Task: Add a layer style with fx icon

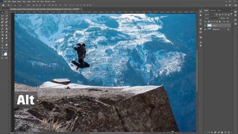Action: point(212,133)
